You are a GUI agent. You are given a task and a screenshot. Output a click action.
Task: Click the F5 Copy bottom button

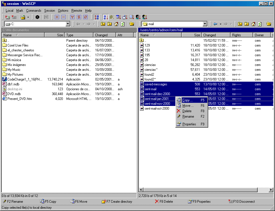48,202
